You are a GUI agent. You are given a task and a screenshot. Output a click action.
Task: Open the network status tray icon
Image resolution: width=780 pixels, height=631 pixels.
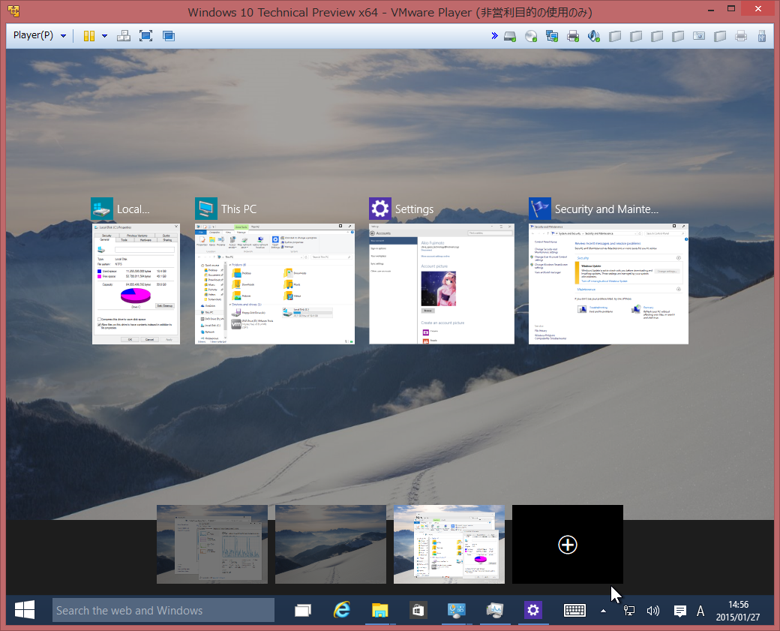pyautogui.click(x=628, y=611)
